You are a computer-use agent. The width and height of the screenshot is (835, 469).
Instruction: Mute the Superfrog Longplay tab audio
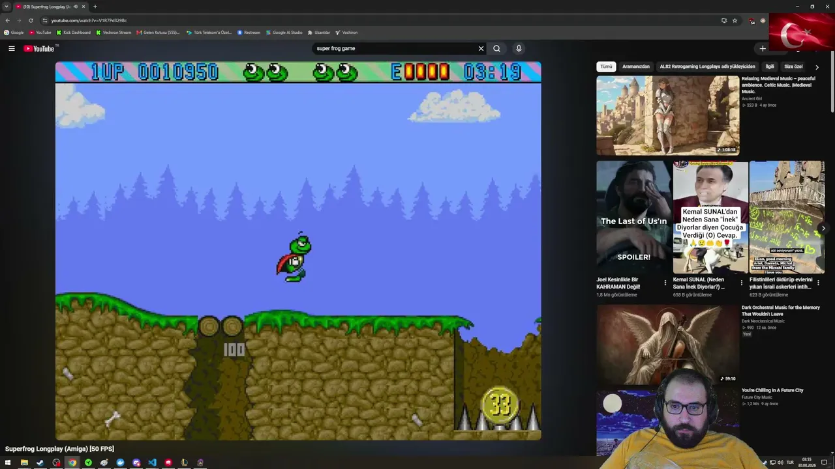click(x=76, y=7)
